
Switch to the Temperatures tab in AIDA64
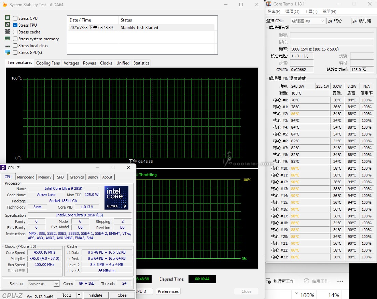click(x=20, y=62)
